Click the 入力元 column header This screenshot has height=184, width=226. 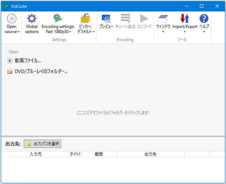coord(36,154)
